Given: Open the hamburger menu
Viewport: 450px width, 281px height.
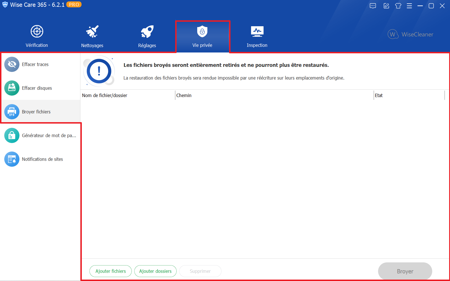Looking at the screenshot, I should [409, 6].
